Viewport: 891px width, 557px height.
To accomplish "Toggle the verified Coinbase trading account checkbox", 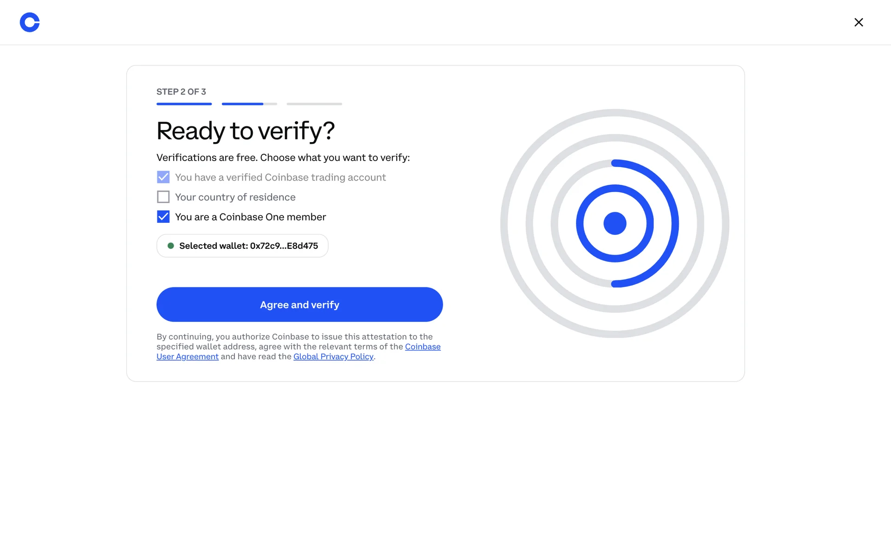I will [163, 177].
